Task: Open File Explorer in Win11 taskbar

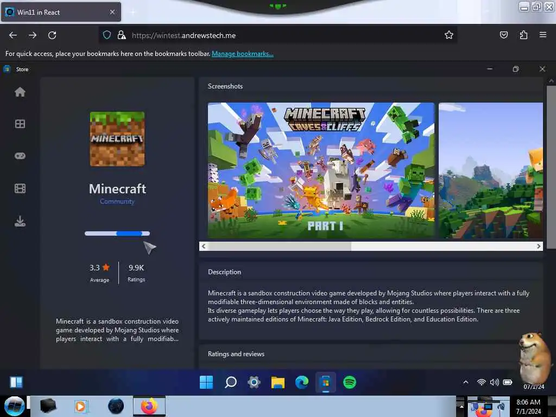Action: coord(277,382)
